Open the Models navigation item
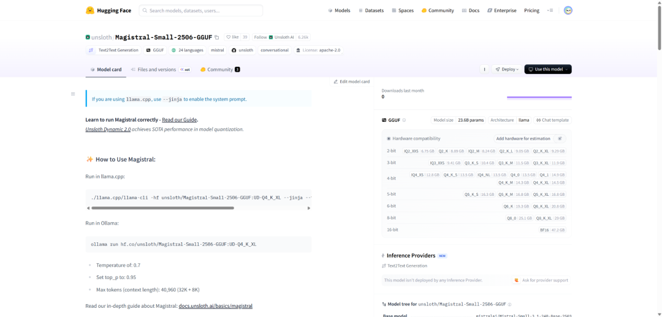 pyautogui.click(x=339, y=10)
